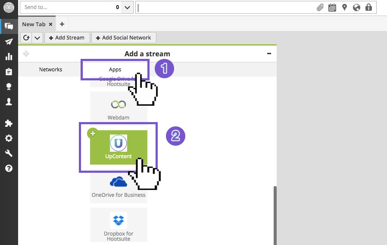Add a new tab with plus
The image size is (387, 245).
point(62,24)
